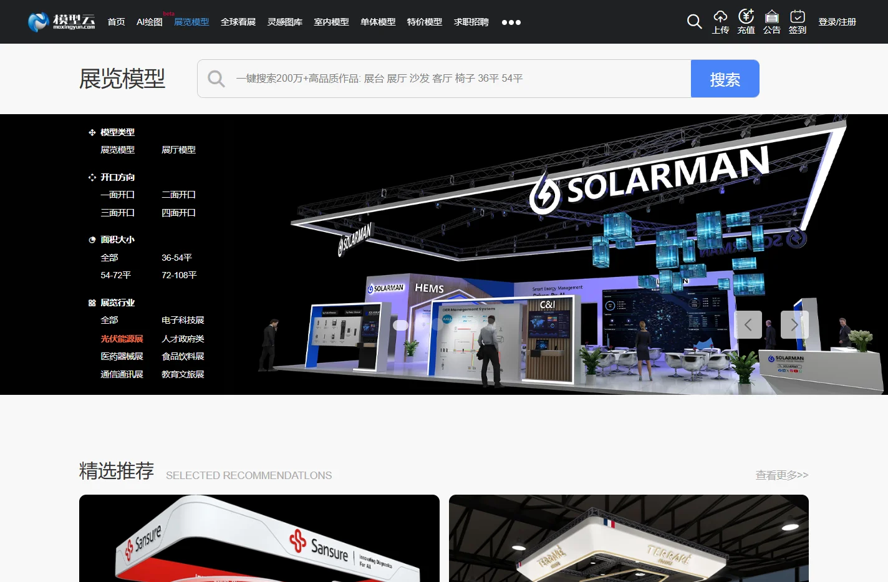Click the 签到 check-in calendar icon

tap(797, 17)
